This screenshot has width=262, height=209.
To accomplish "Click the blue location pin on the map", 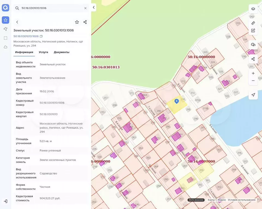I will point(177,101).
